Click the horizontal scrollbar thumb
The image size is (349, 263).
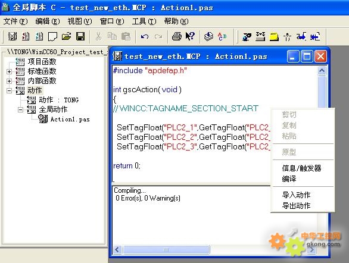166,250
